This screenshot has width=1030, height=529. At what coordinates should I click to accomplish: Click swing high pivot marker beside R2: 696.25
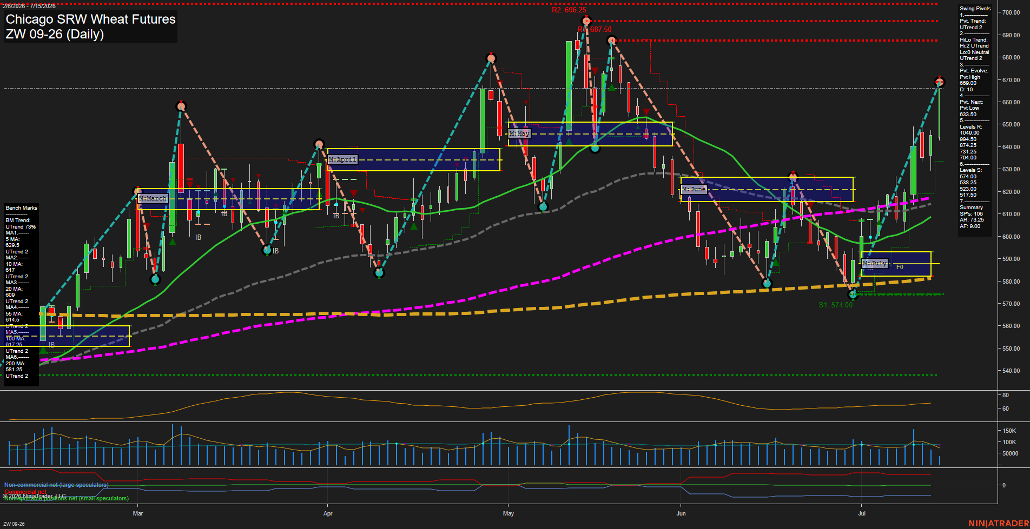586,22
